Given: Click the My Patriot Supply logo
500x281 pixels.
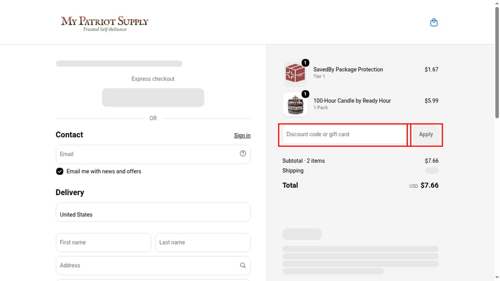Looking at the screenshot, I should click(105, 23).
